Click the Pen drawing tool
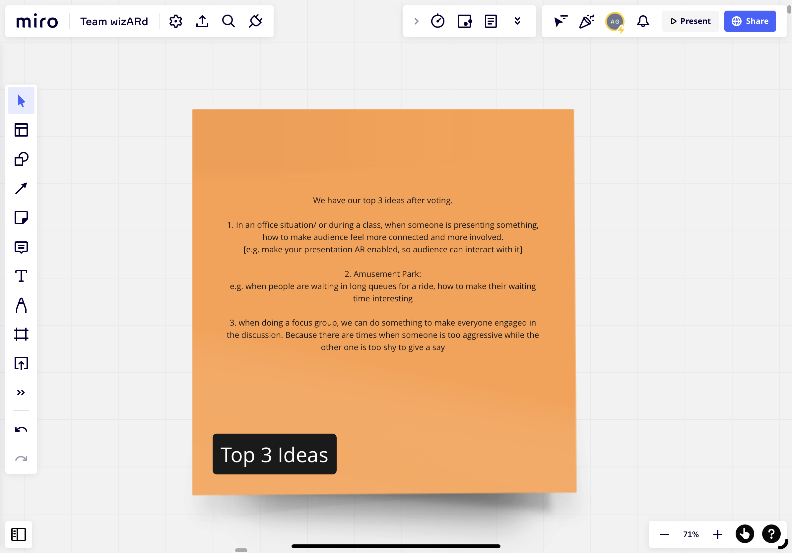 (x=21, y=305)
